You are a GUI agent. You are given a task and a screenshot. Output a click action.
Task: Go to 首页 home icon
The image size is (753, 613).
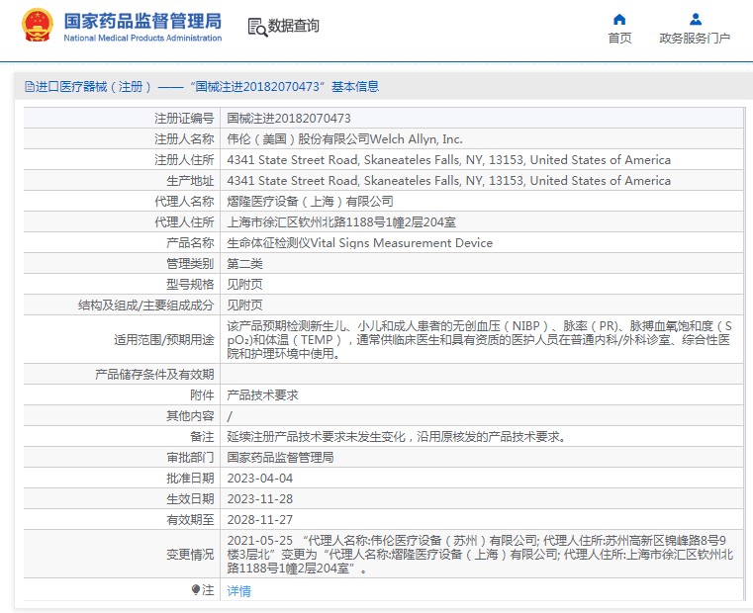pyautogui.click(x=619, y=19)
